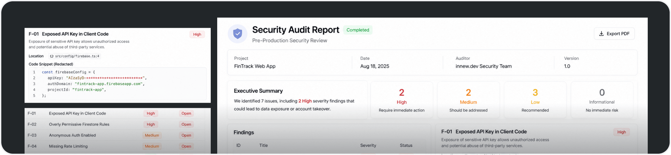Click the Security Audit Report heading
The image size is (671, 155).
pos(296,30)
